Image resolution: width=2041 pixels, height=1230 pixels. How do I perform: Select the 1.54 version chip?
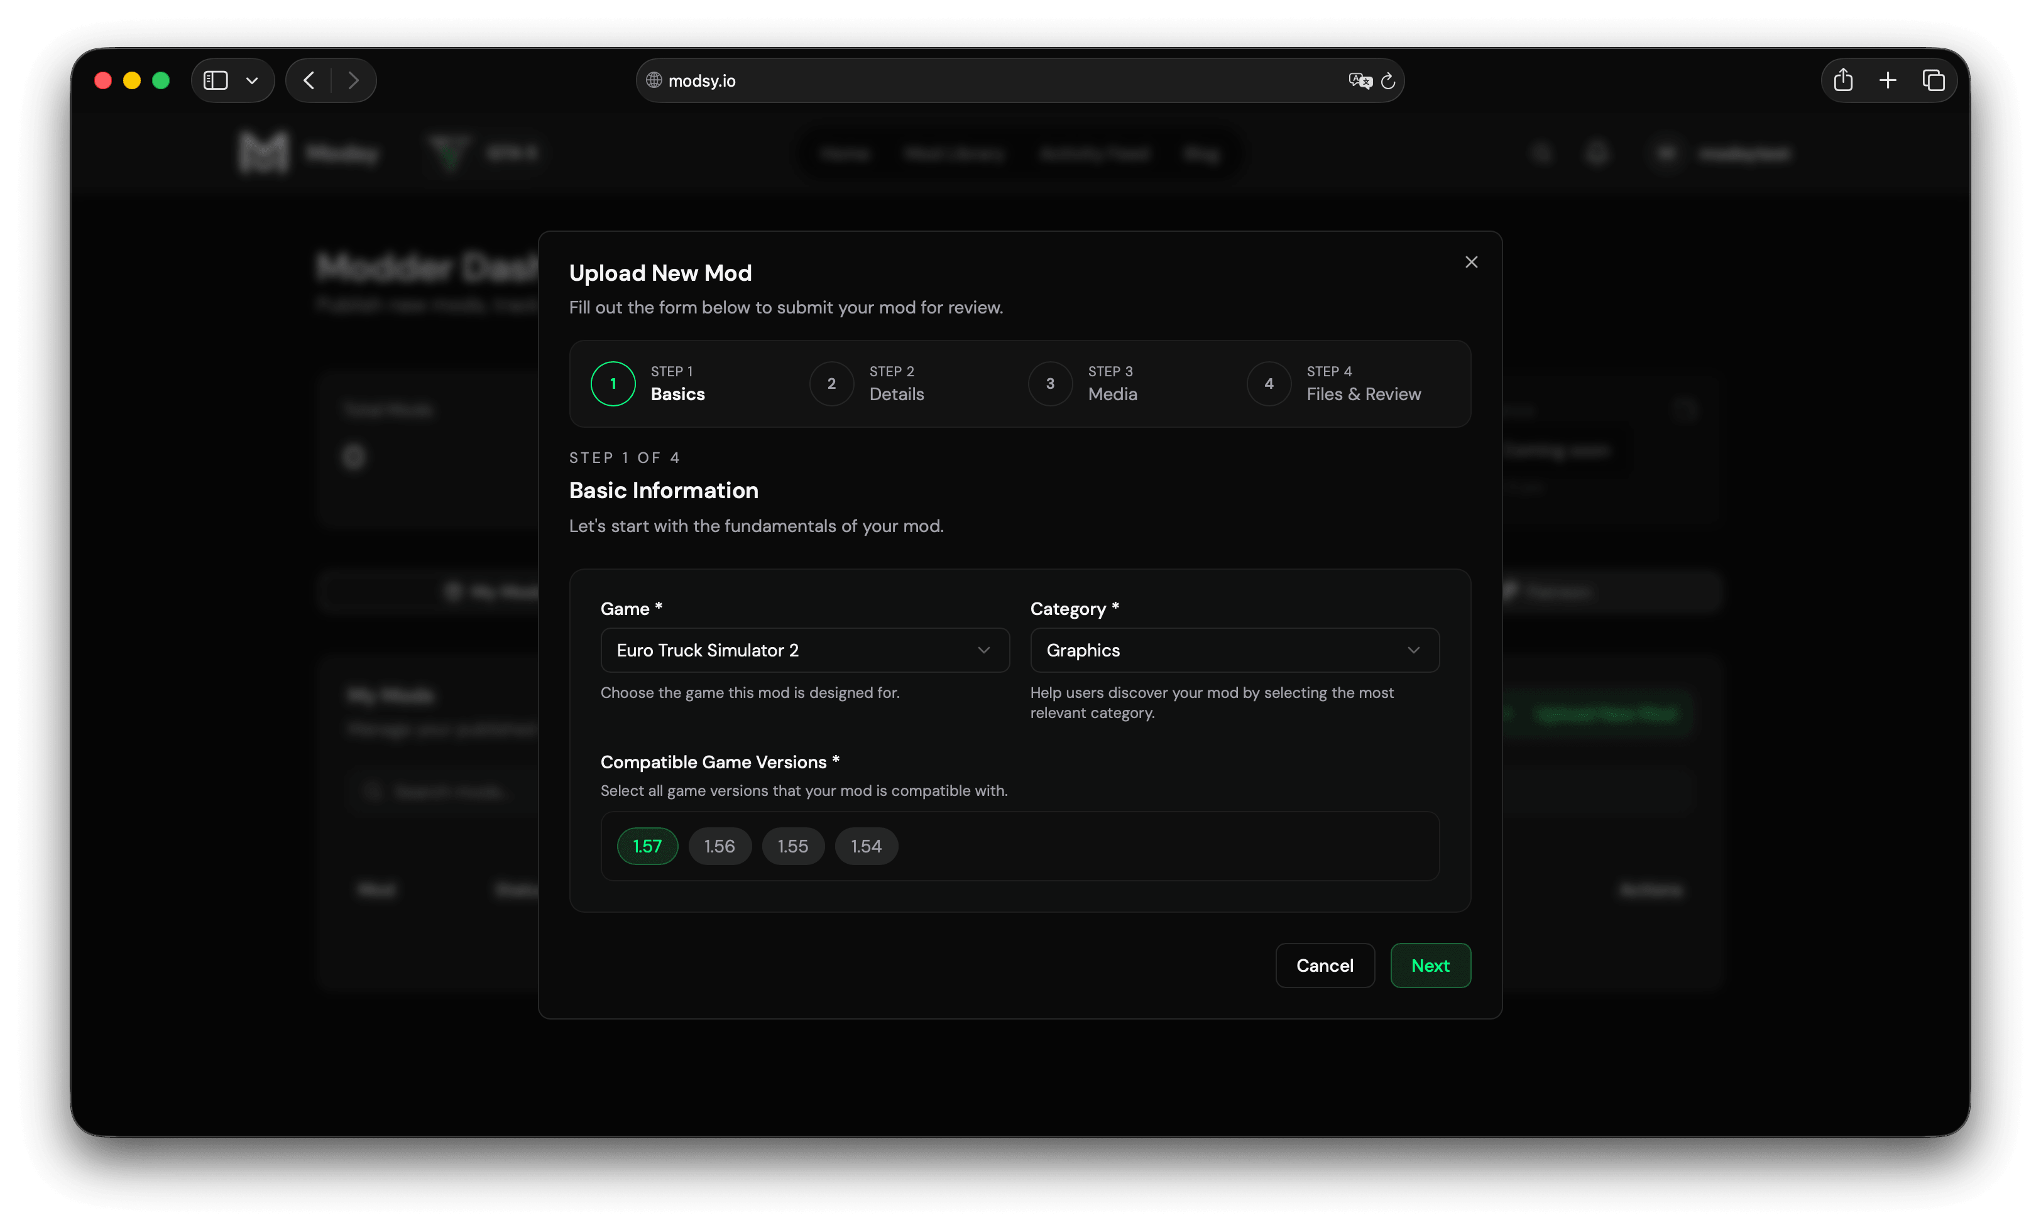(x=866, y=846)
